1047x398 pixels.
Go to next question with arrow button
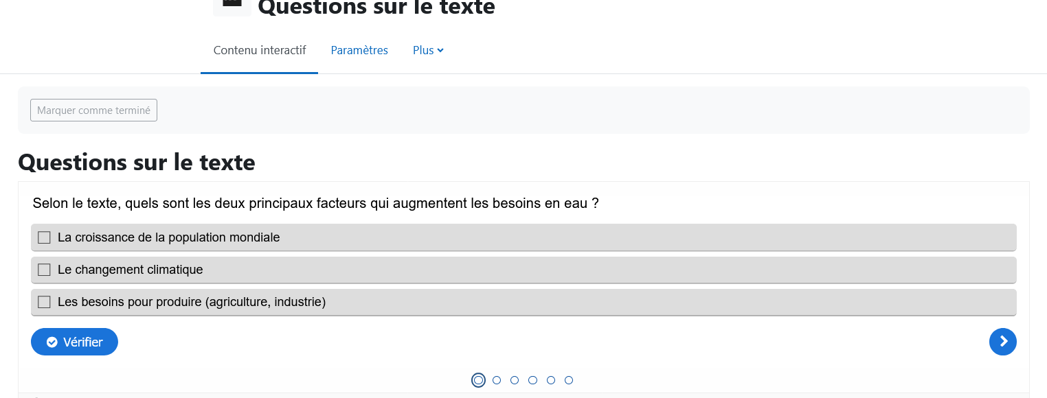pos(1002,342)
